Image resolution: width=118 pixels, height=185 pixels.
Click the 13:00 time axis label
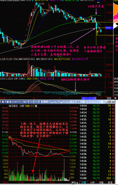[37, 182]
